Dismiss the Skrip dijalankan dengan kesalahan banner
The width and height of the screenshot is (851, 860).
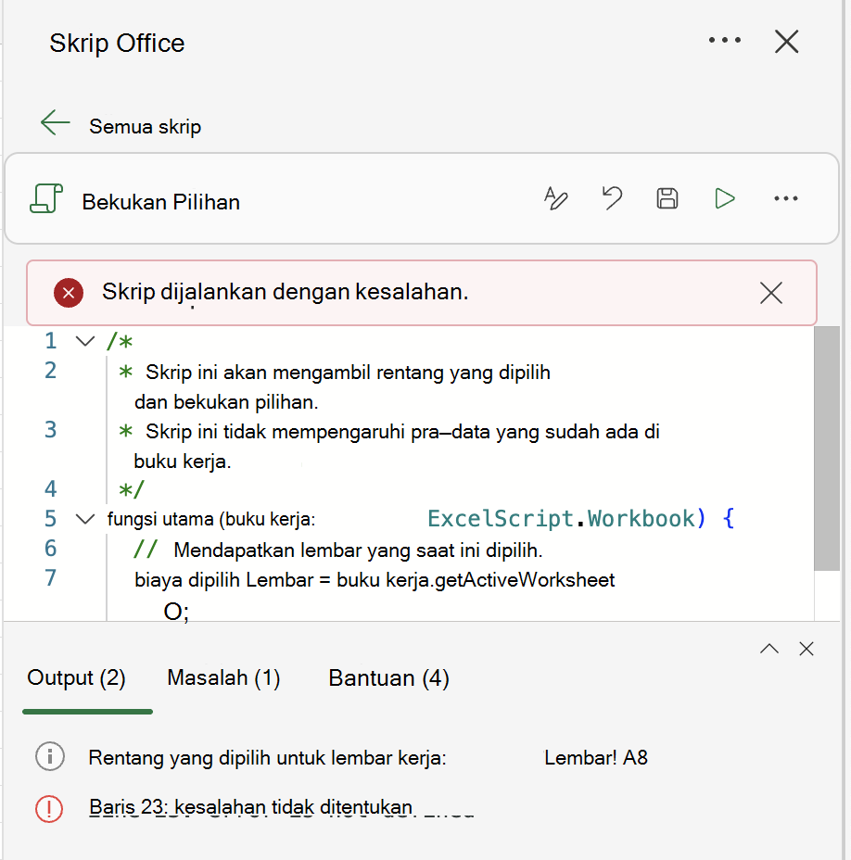pyautogui.click(x=771, y=293)
